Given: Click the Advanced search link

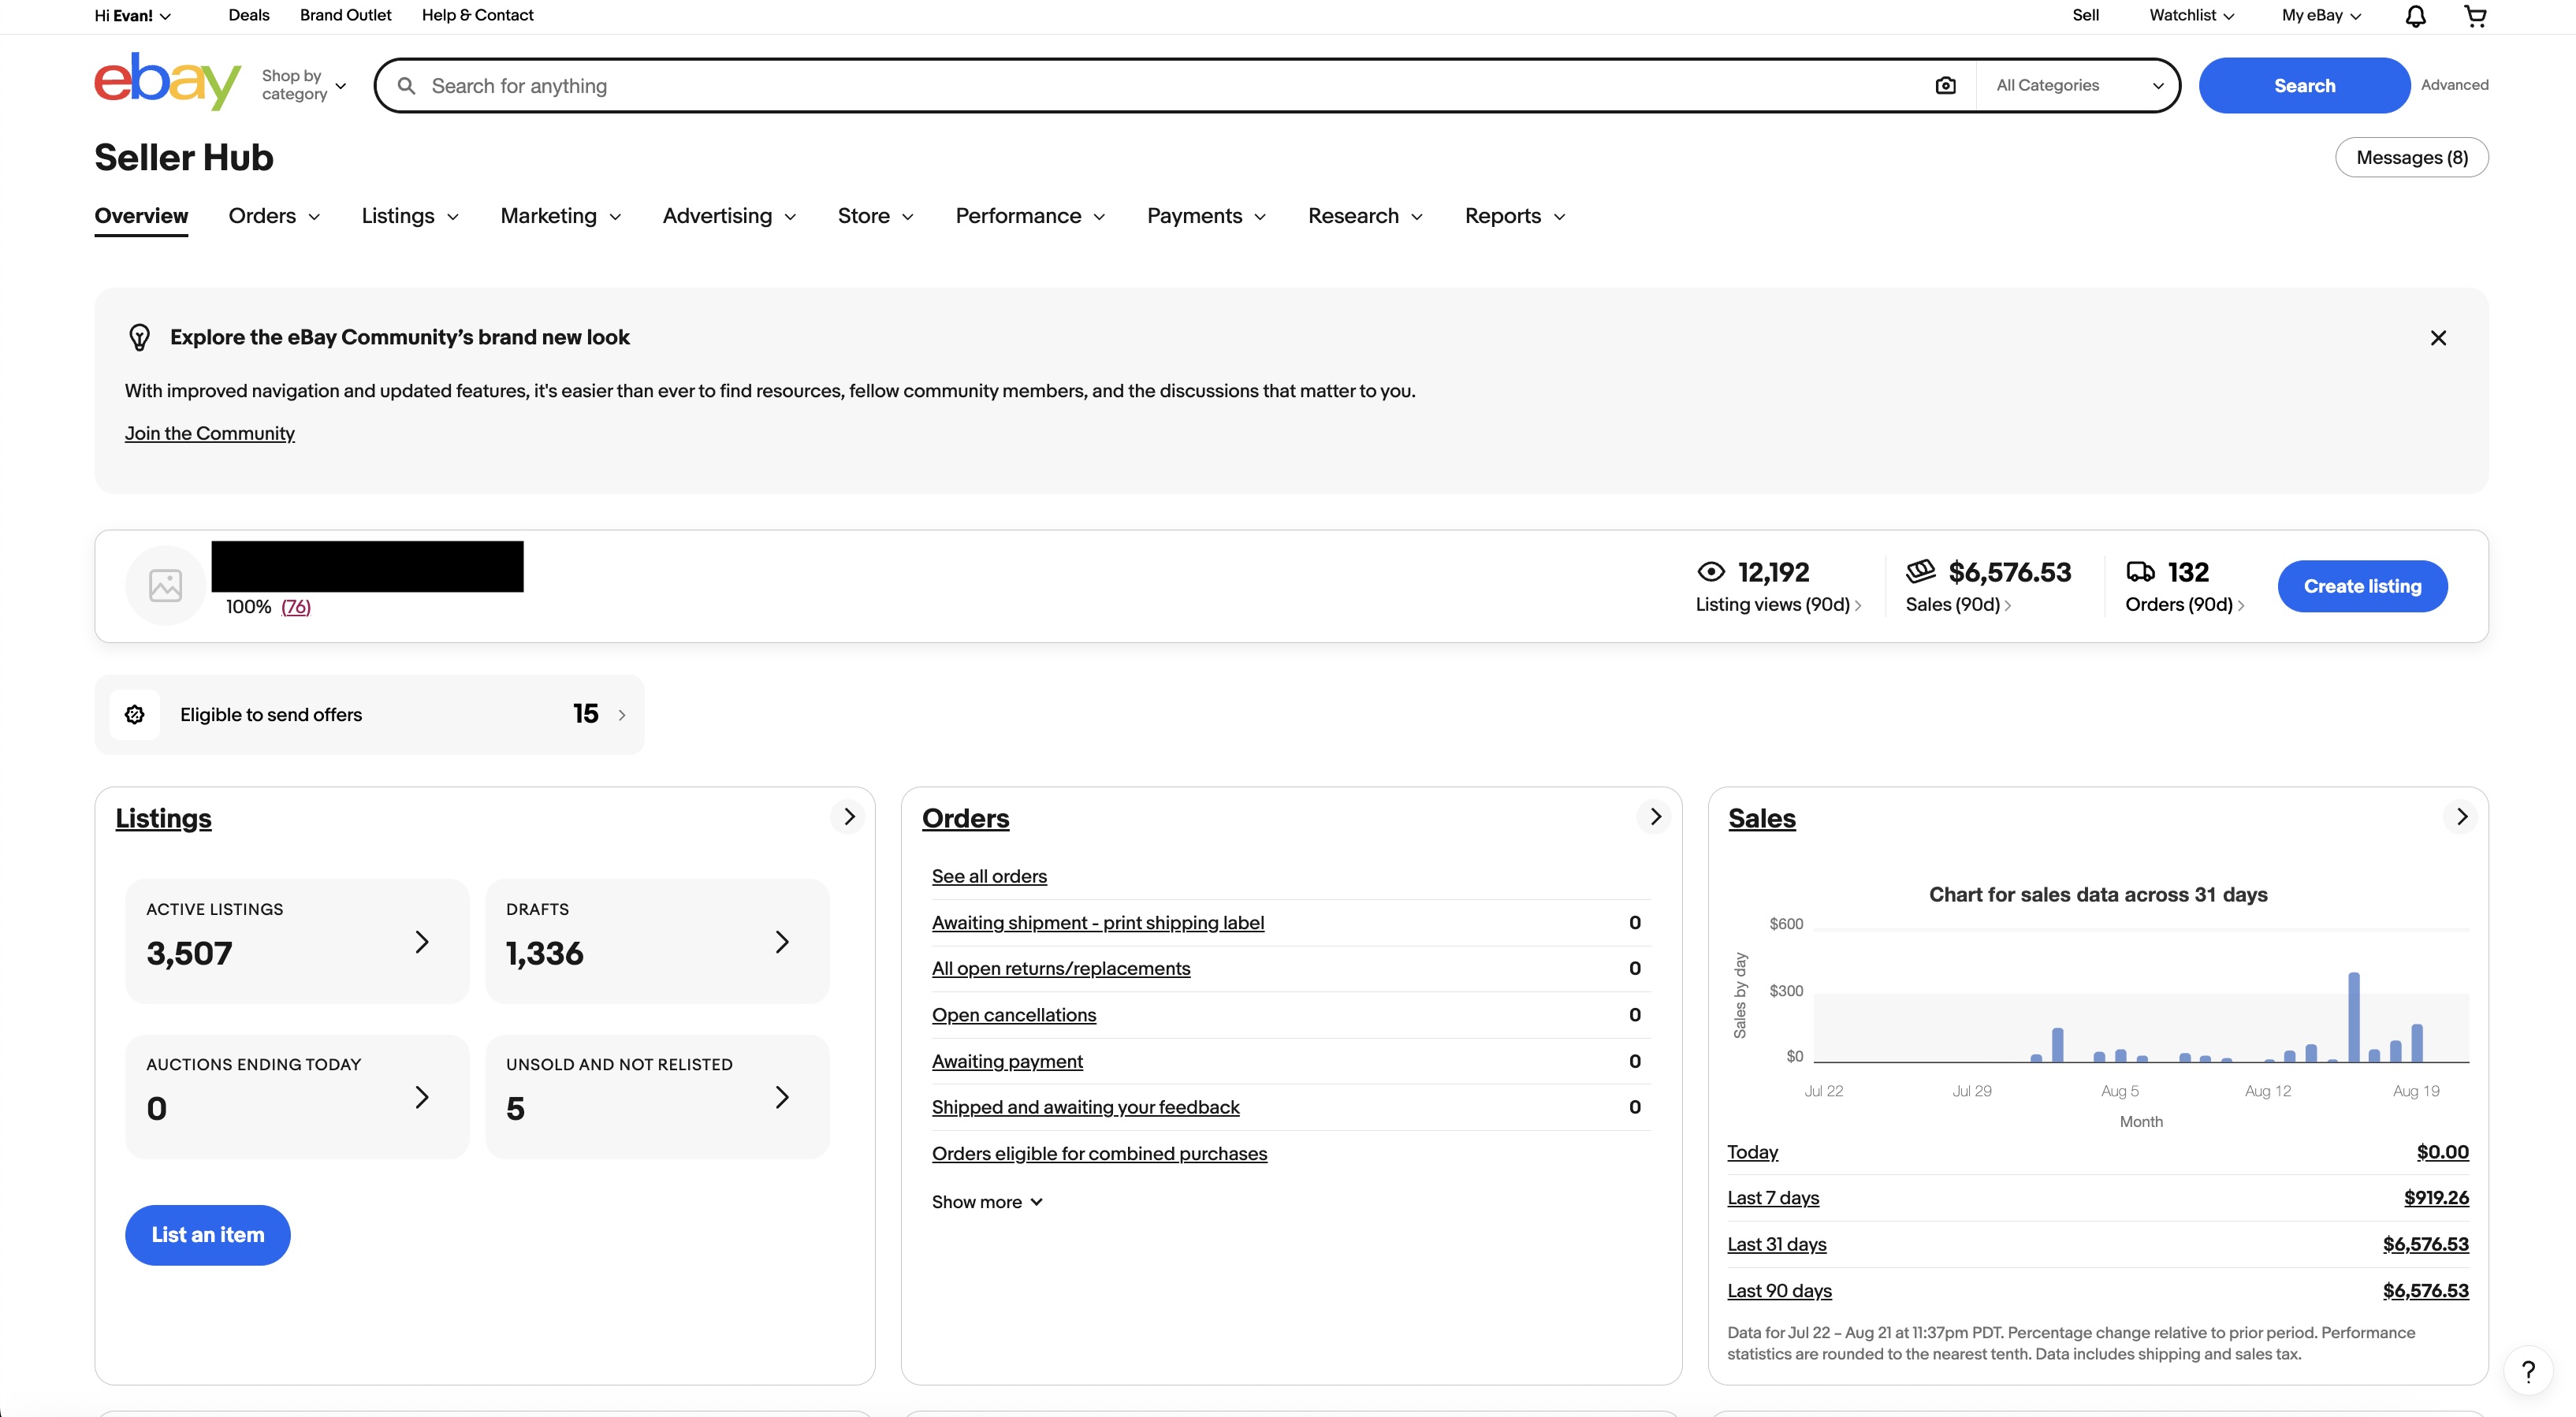Looking at the screenshot, I should click(x=2454, y=85).
